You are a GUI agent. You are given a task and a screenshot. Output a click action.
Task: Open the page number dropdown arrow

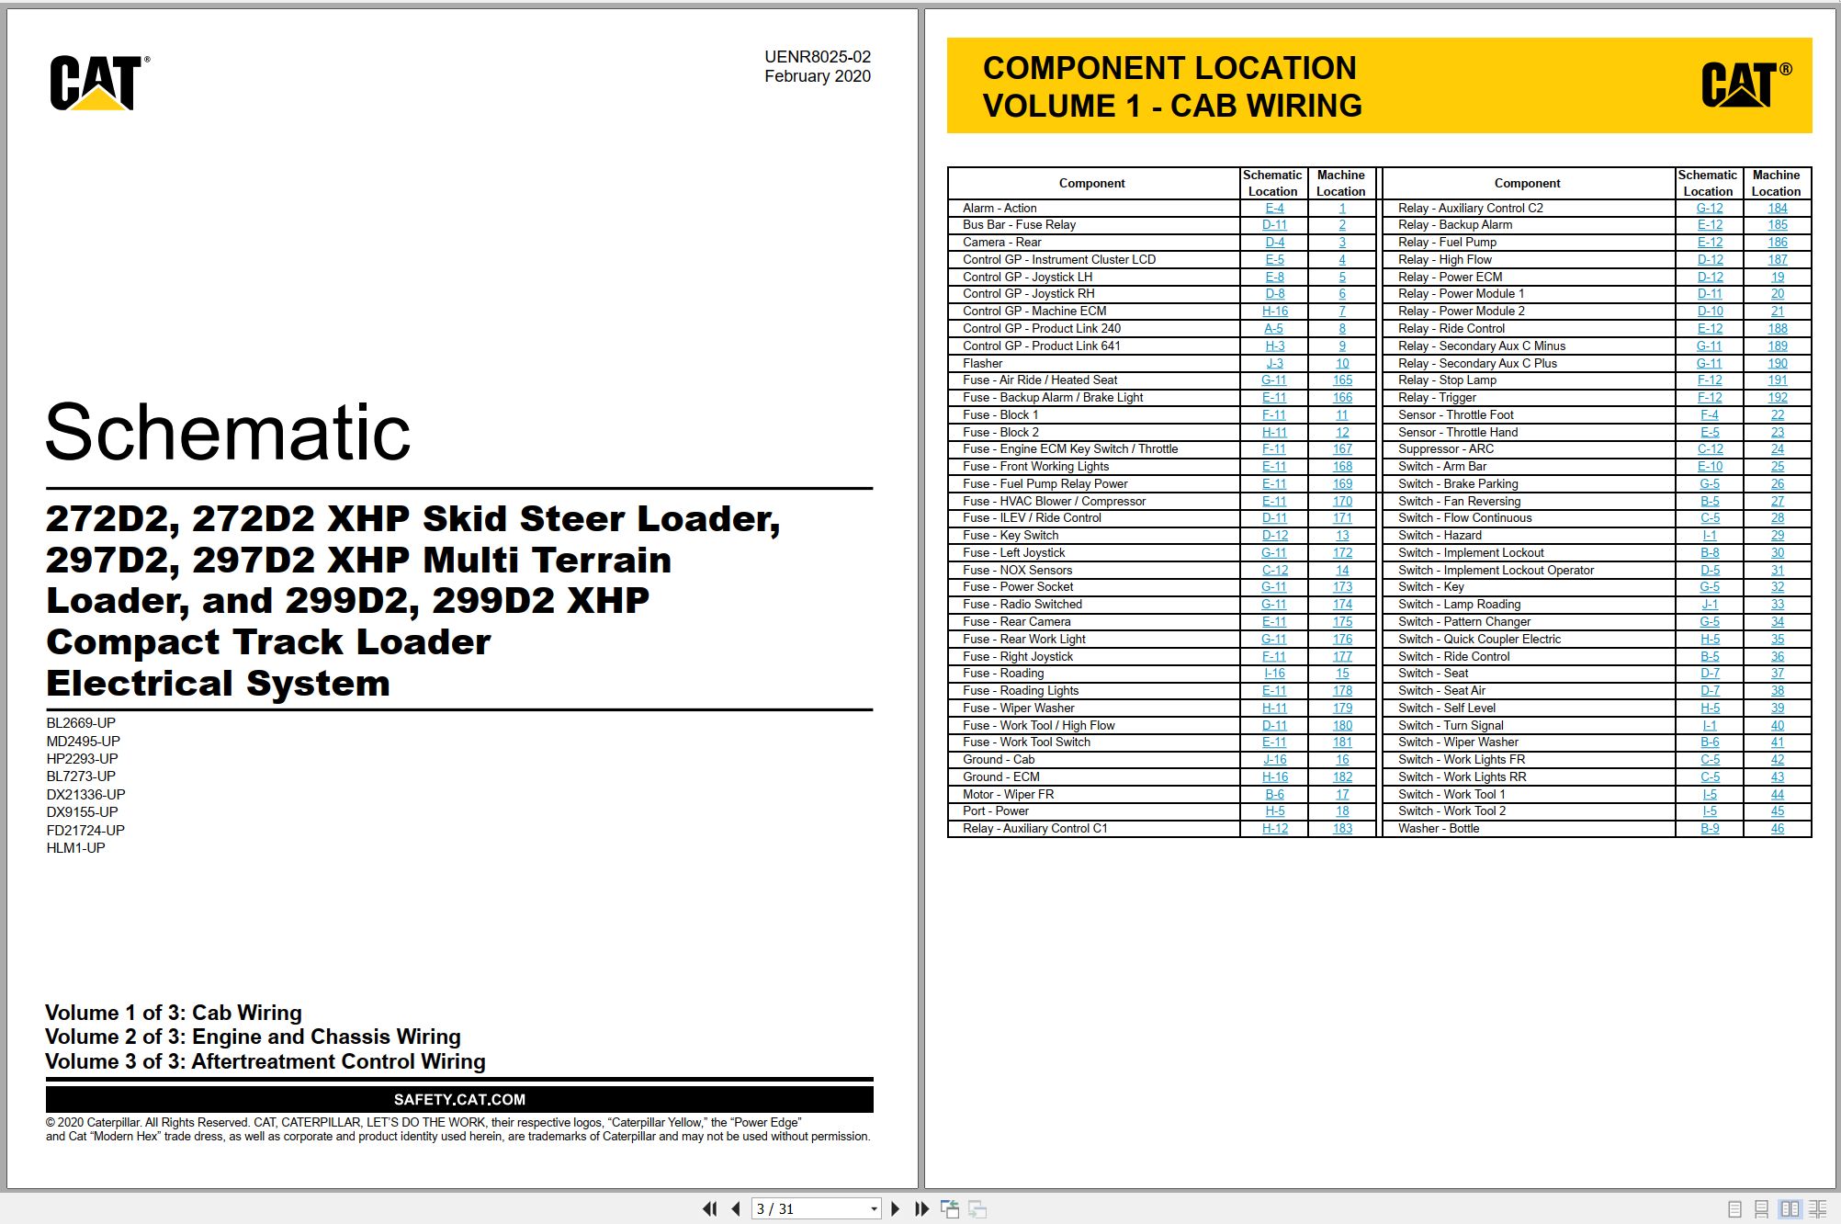(x=874, y=1209)
